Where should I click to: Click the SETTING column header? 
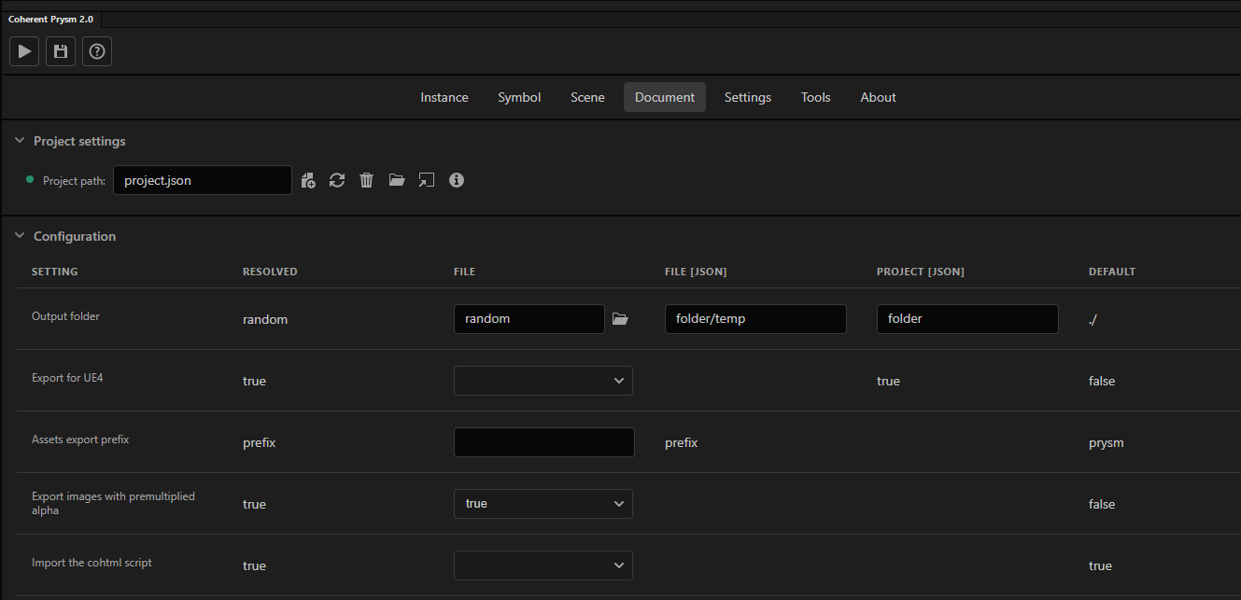[x=55, y=272]
